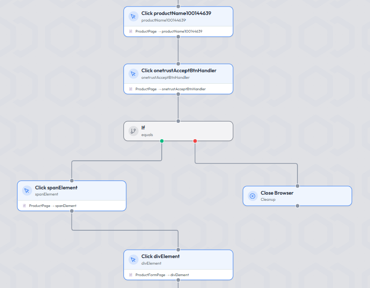Click the branch icon on the If node
Viewport: 370px width, 288px height.
(x=133, y=131)
